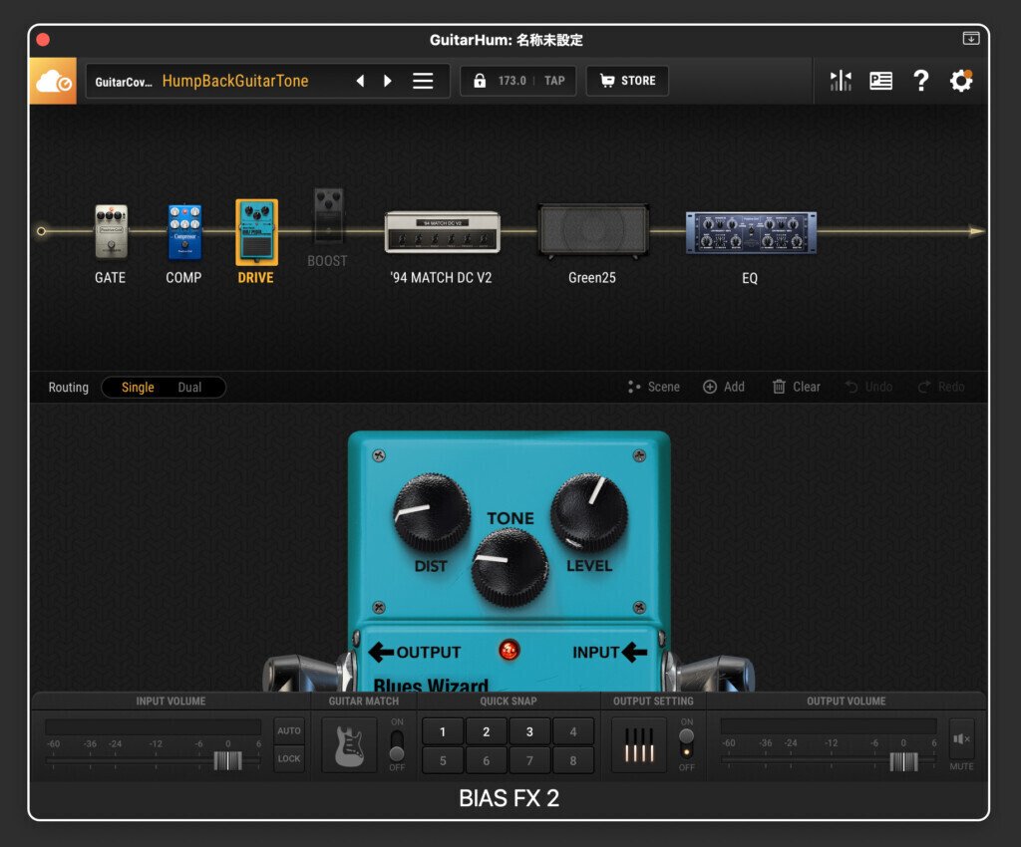This screenshot has height=847, width=1021.
Task: Click the Redo button
Action: pyautogui.click(x=941, y=387)
